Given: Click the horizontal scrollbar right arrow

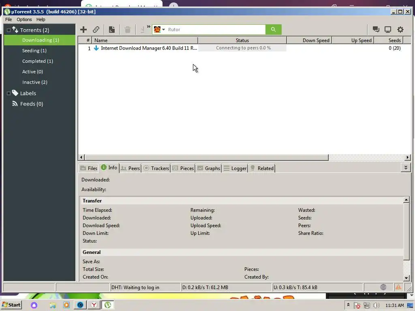Looking at the screenshot, I should 408,158.
